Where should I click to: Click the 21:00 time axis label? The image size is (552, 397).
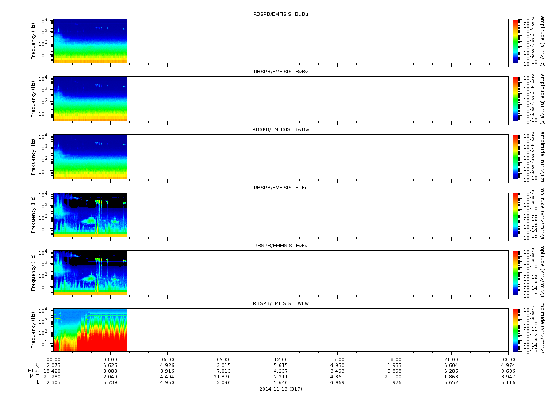pos(451,359)
